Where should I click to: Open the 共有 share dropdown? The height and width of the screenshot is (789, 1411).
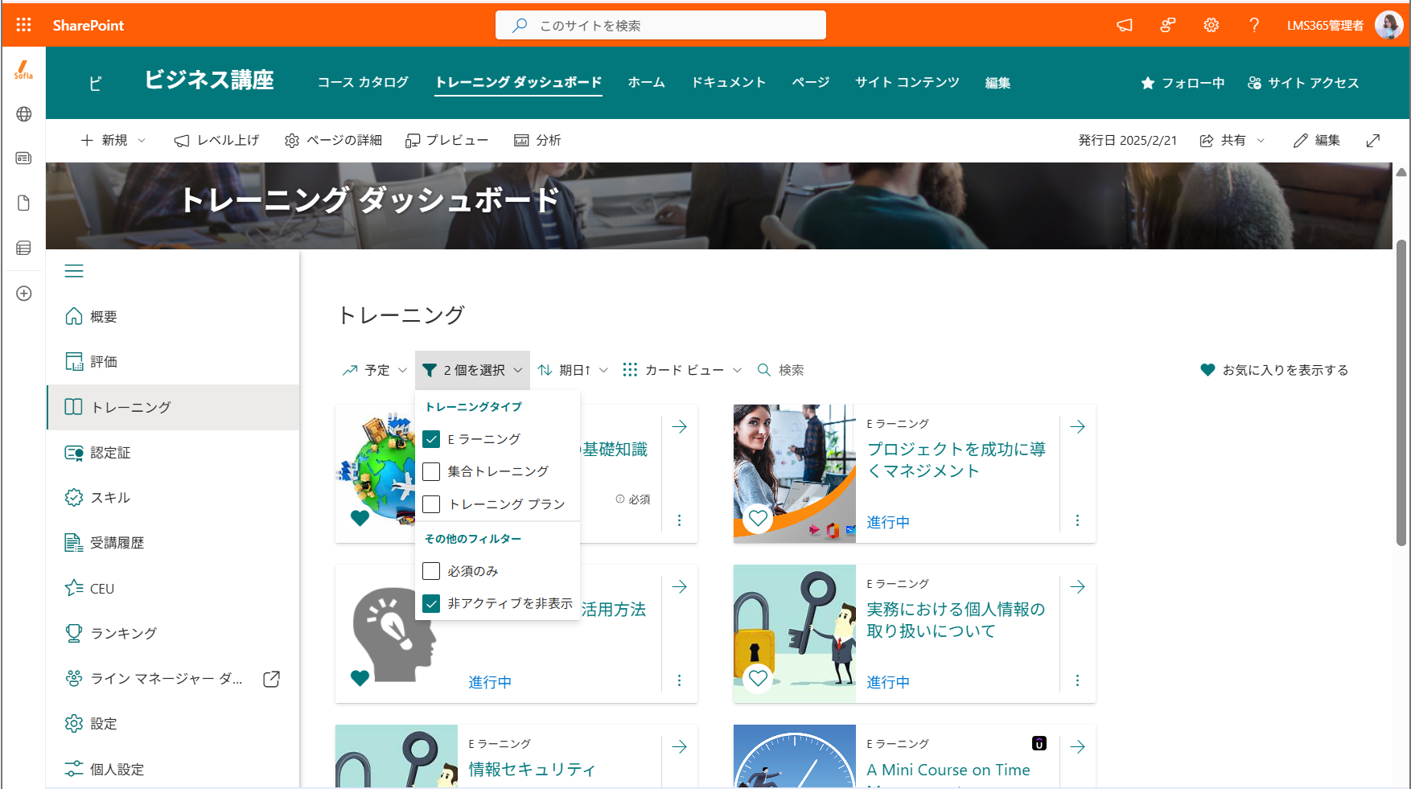click(x=1232, y=141)
